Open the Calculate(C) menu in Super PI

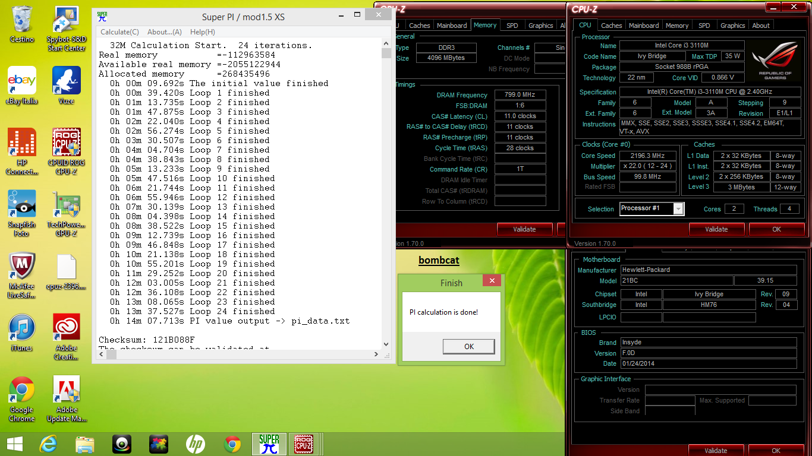point(119,32)
